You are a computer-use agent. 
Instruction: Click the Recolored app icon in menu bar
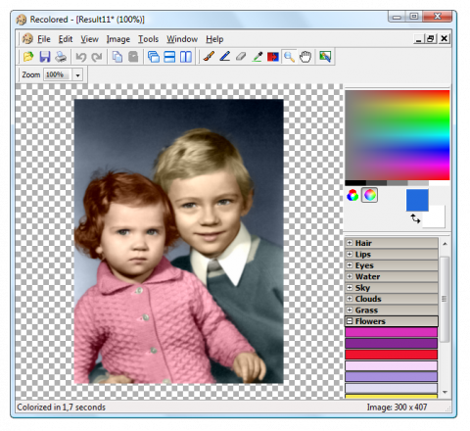[27, 39]
